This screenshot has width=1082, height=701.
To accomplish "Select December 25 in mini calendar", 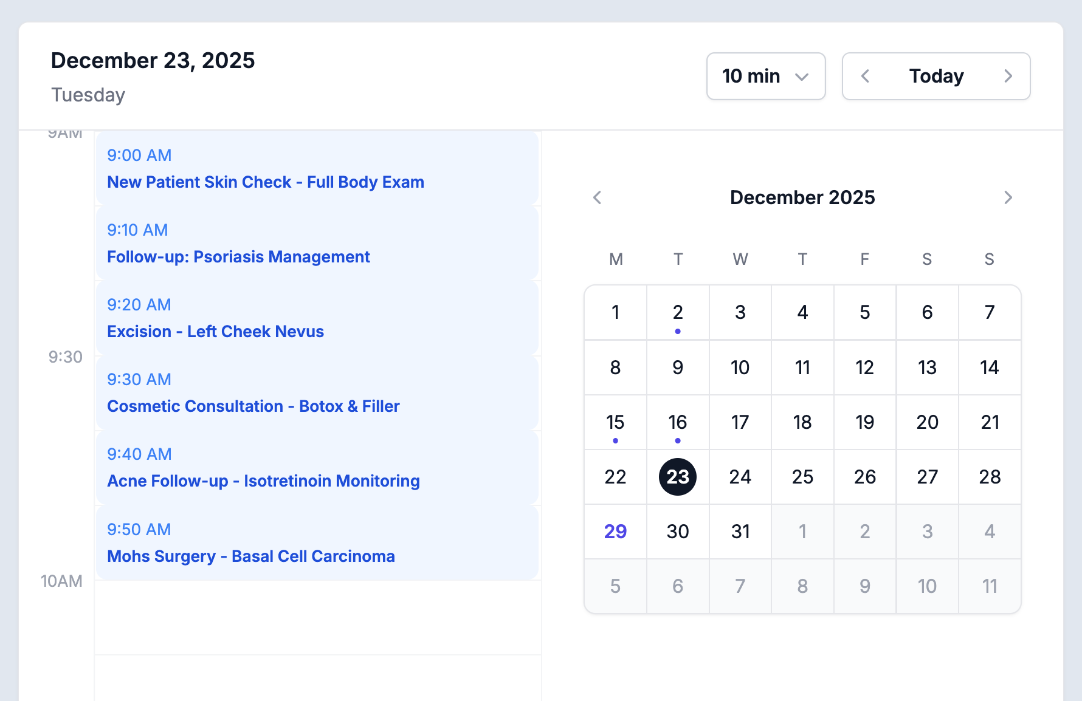I will [802, 477].
